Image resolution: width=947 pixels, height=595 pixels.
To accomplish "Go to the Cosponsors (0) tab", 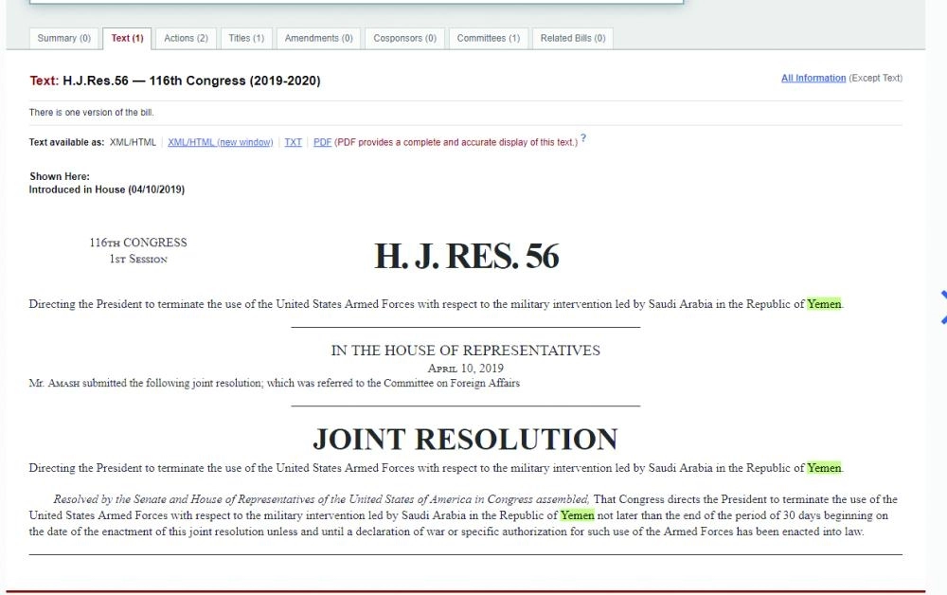I will (404, 38).
